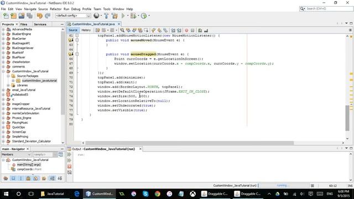This screenshot has height=199, width=354.
Task: Collapse the CustomWindow_JavaTutorial project node
Action: [3, 71]
